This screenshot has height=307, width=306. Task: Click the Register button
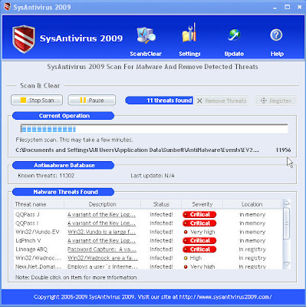(x=275, y=101)
